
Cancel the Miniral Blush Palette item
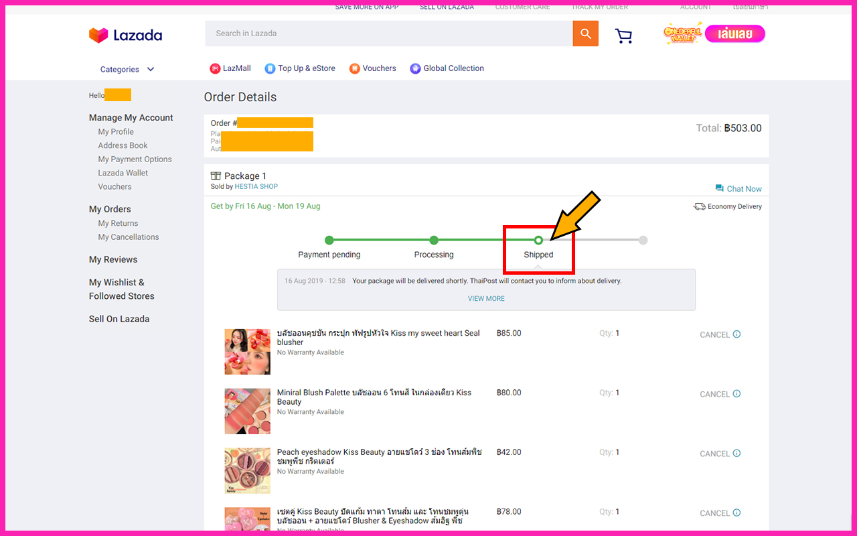pos(714,394)
